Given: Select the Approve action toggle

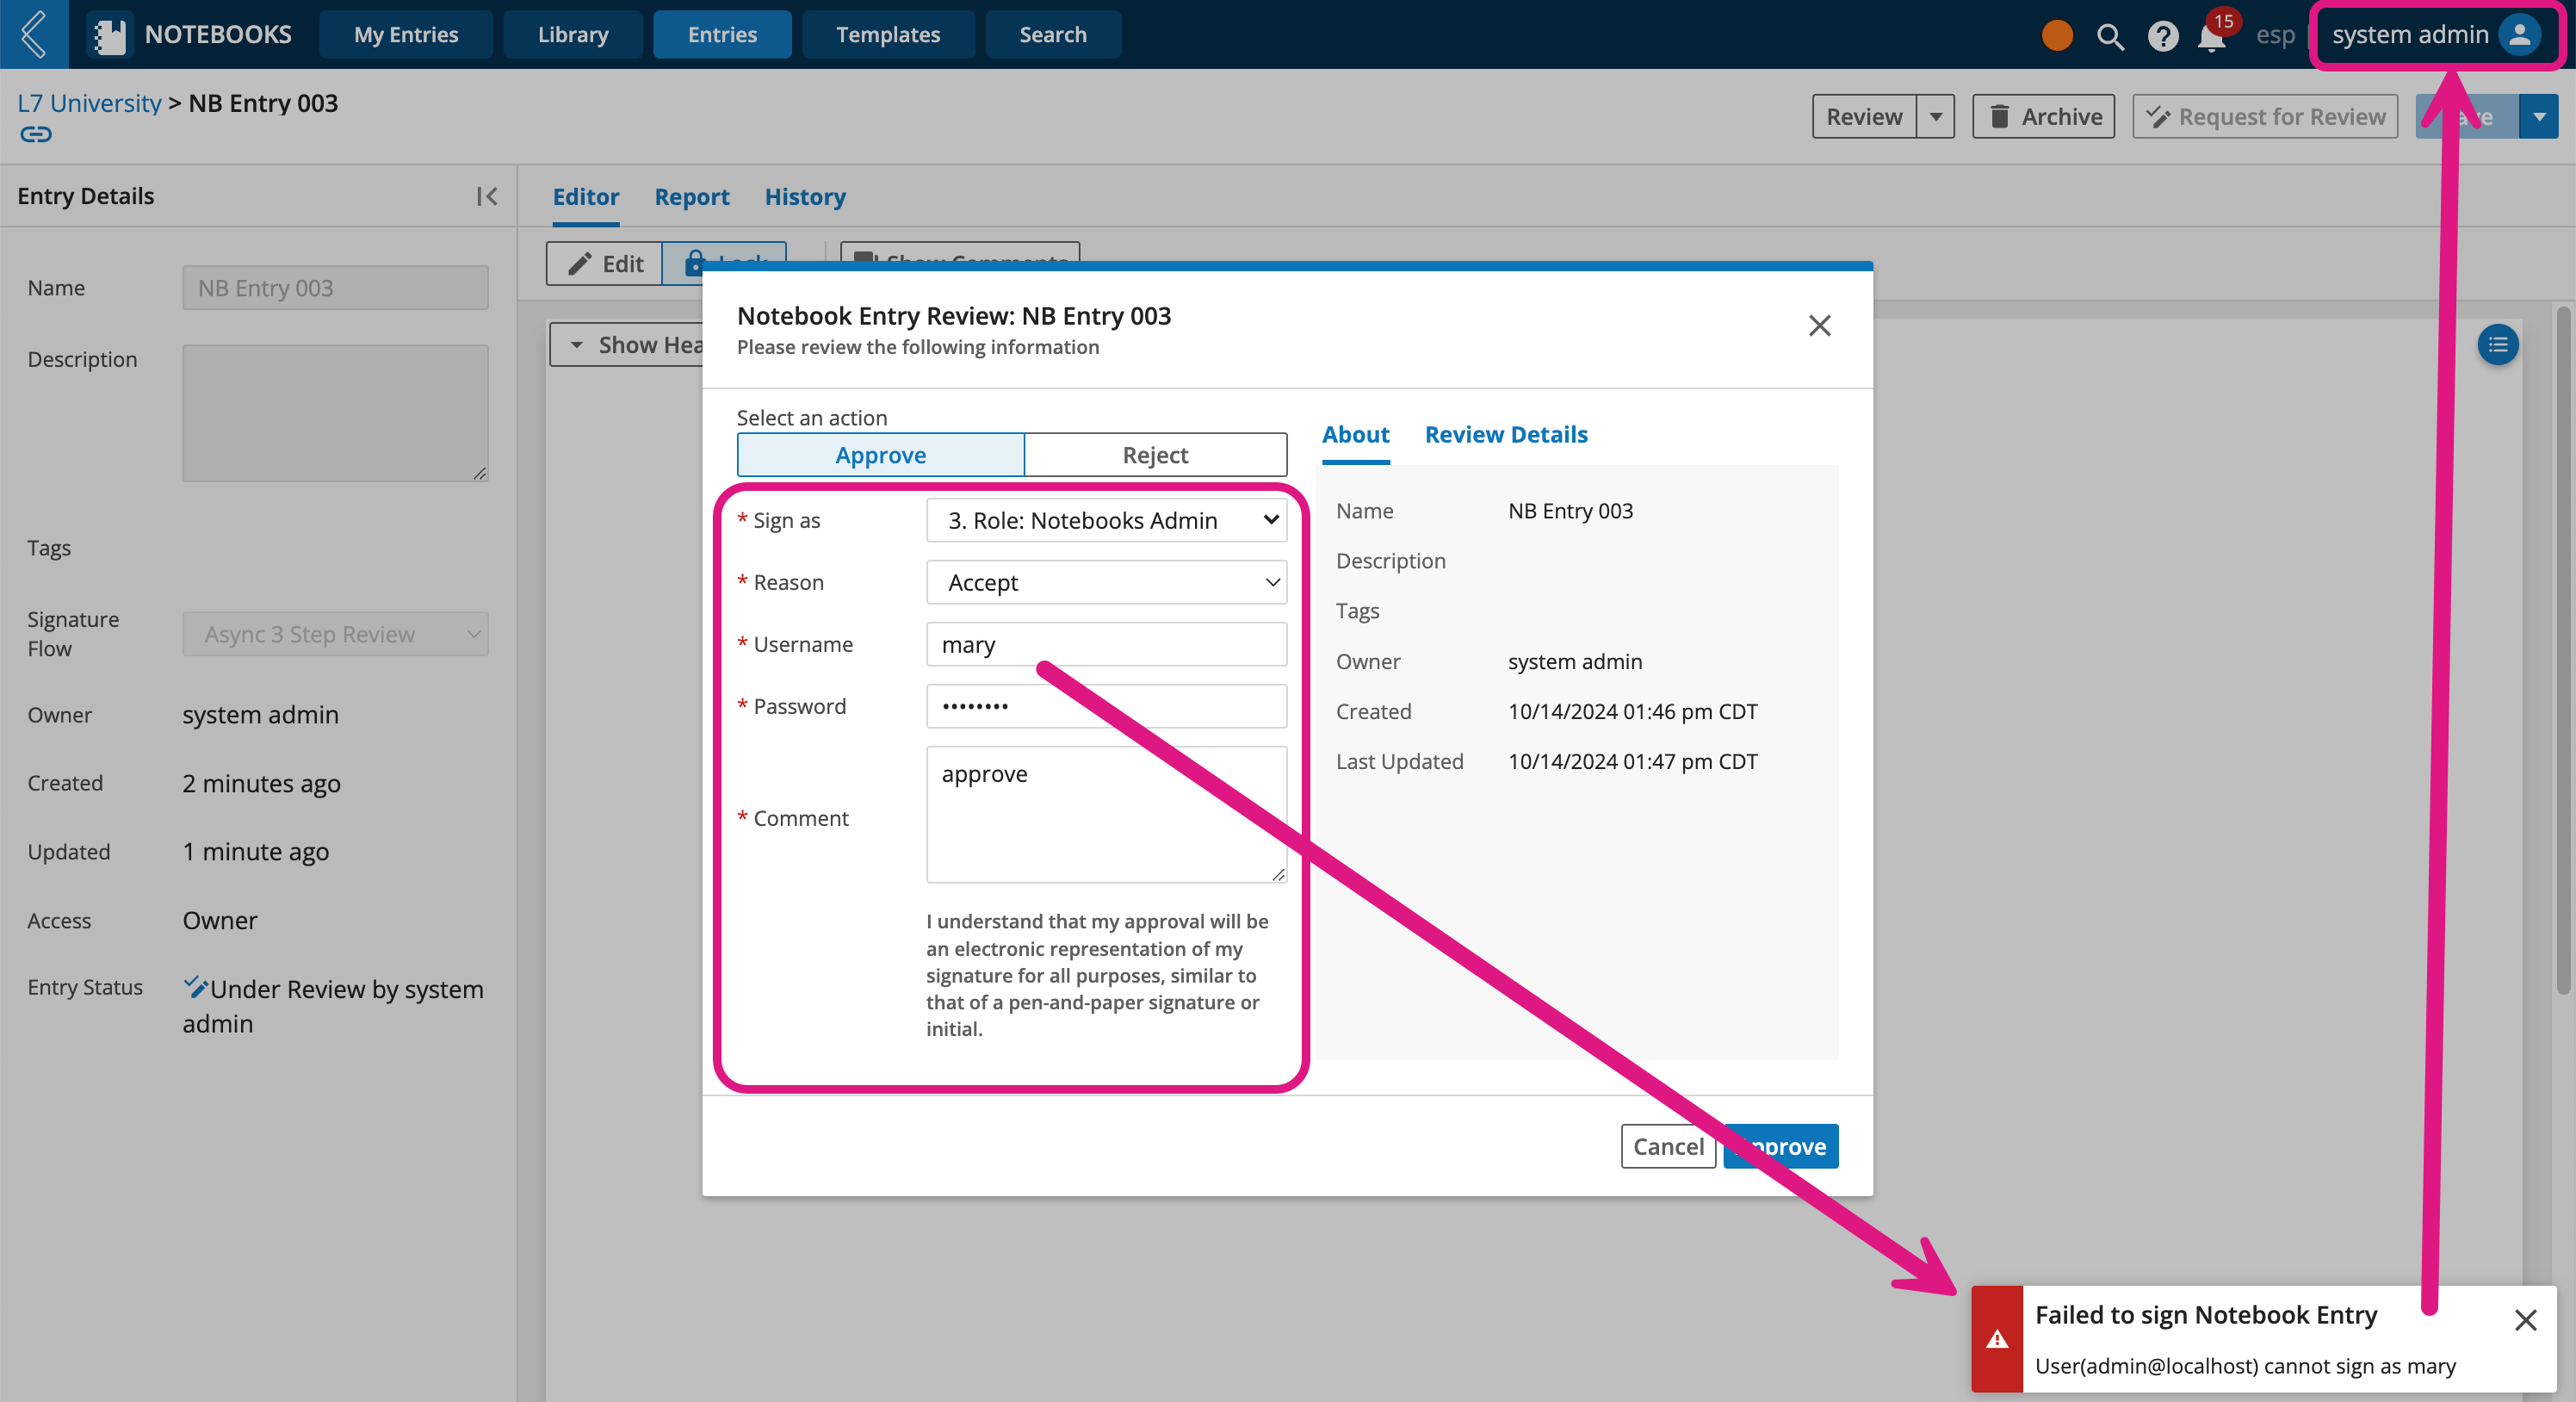Looking at the screenshot, I should [880, 454].
